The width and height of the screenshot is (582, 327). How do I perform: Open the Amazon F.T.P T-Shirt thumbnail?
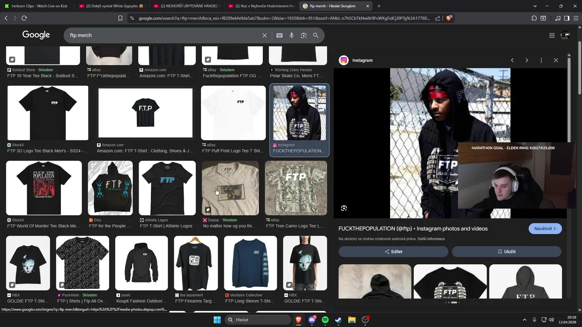tap(145, 113)
